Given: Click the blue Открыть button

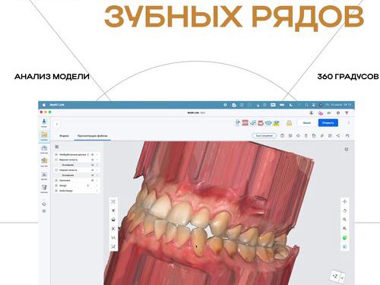Looking at the screenshot, I should [328, 123].
